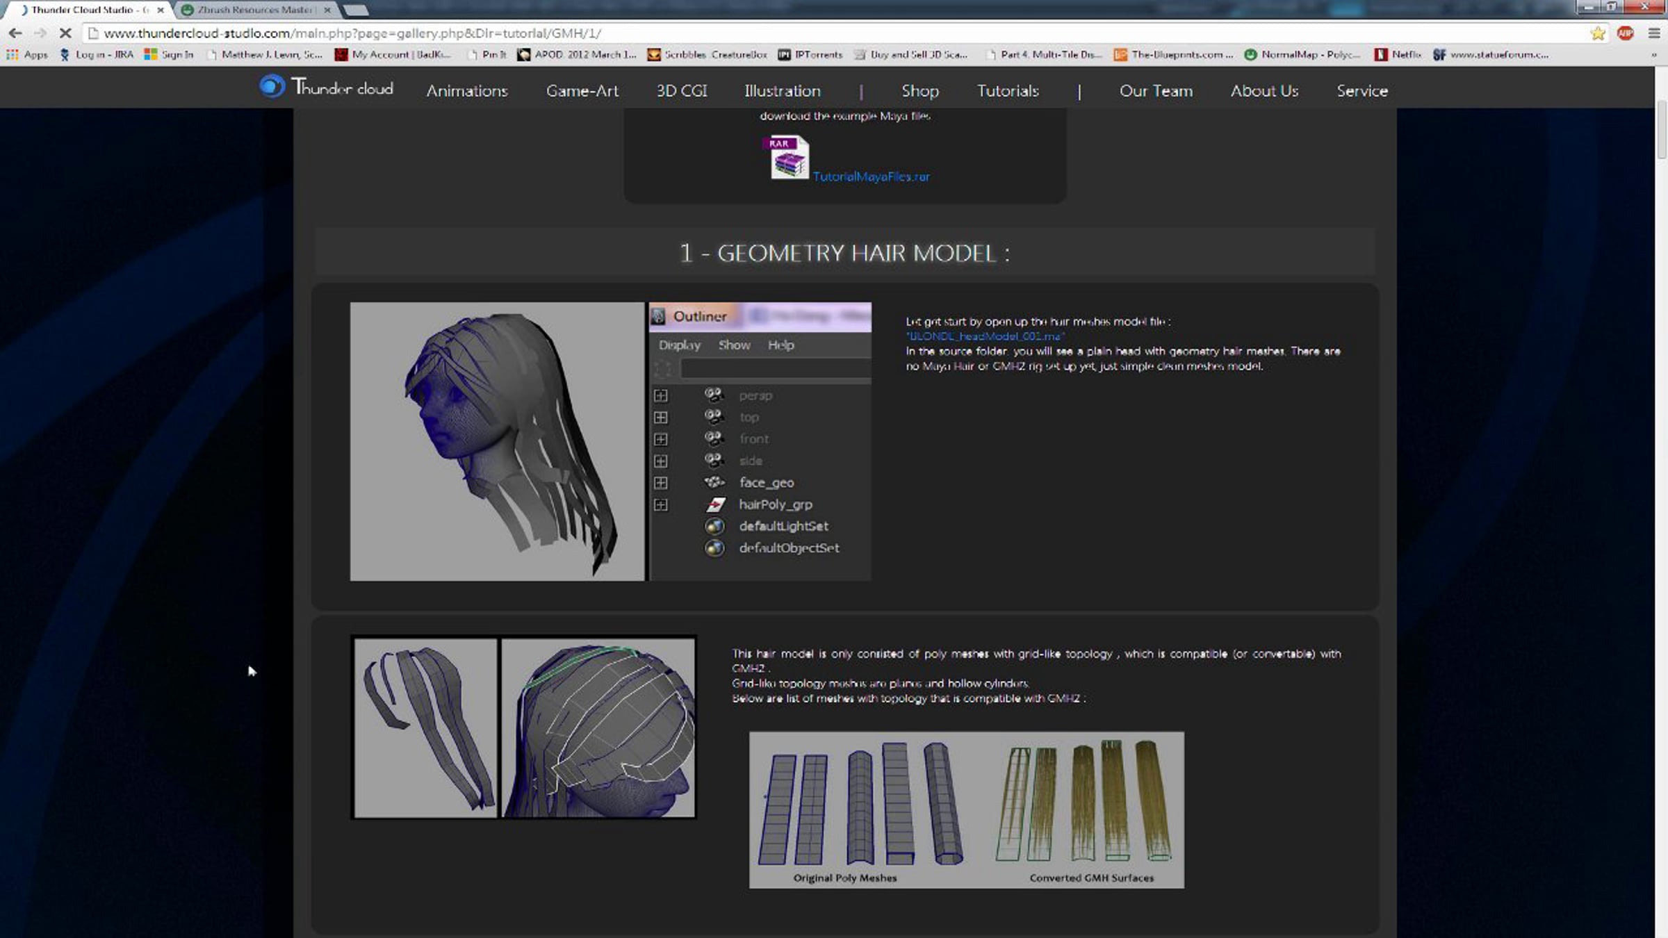Open the The-Blueprints.com bookmark
1668x938 pixels.
[x=1174, y=54]
